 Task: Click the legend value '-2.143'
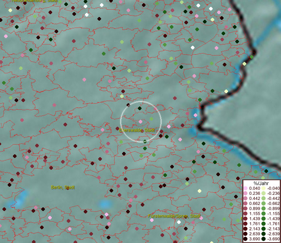click(x=273, y=229)
